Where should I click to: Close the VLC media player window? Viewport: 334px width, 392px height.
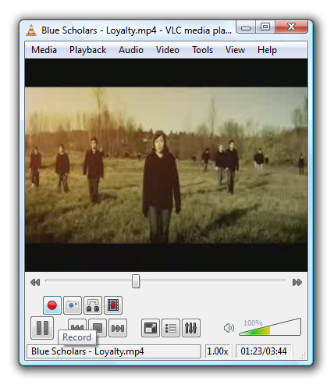pyautogui.click(x=292, y=27)
